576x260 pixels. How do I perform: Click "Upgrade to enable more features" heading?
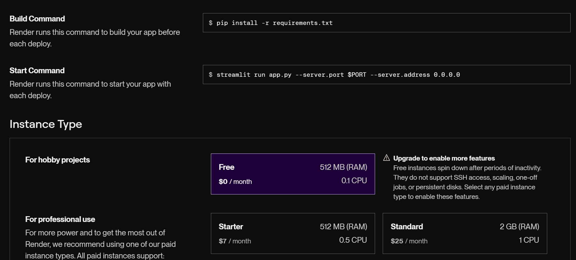(x=444, y=158)
